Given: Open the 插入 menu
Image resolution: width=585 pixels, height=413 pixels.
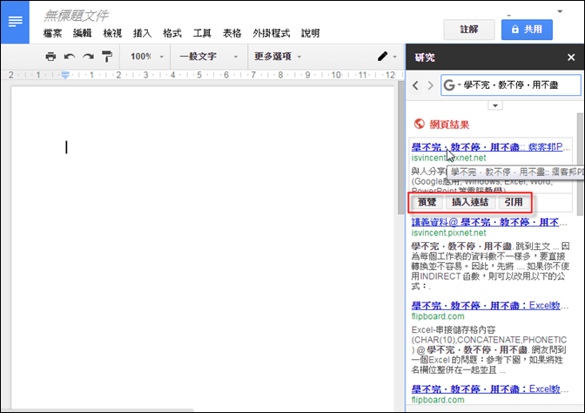Looking at the screenshot, I should click(142, 33).
